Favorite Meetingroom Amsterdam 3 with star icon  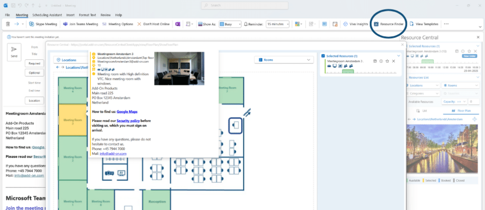387,61
